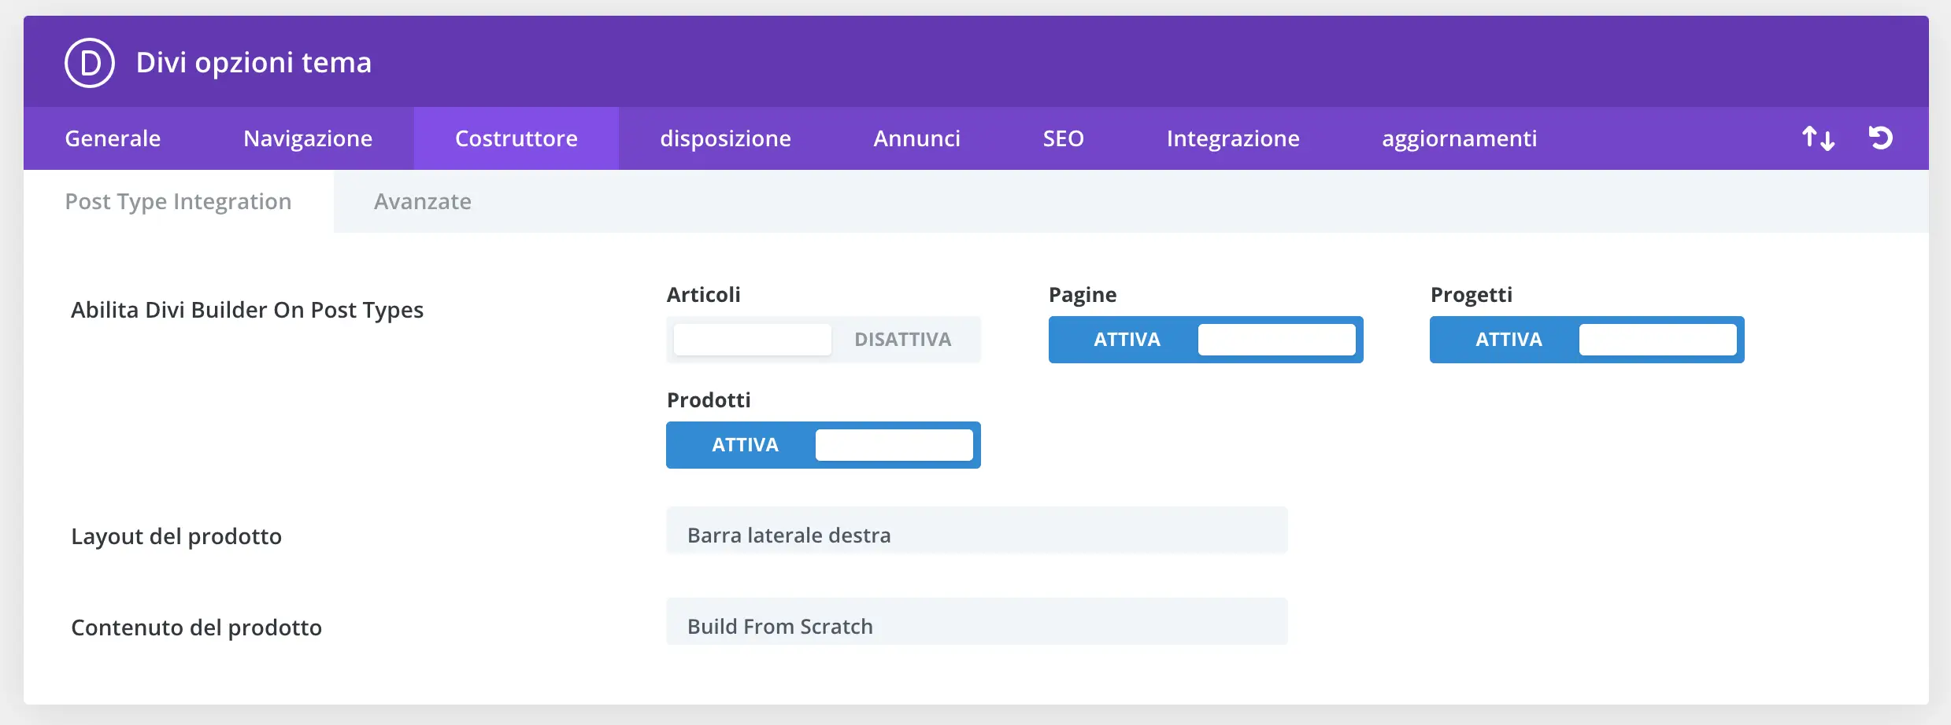Disable the Pagine builder toggle
Screen dimensions: 1951x725
click(1205, 340)
